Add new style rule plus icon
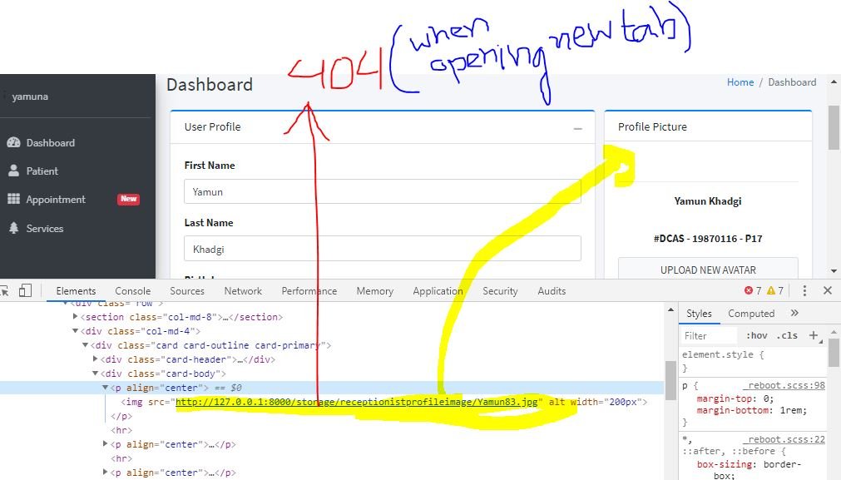The image size is (841, 480). coord(814,336)
